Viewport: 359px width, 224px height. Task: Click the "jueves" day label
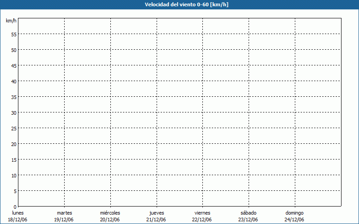157,213
